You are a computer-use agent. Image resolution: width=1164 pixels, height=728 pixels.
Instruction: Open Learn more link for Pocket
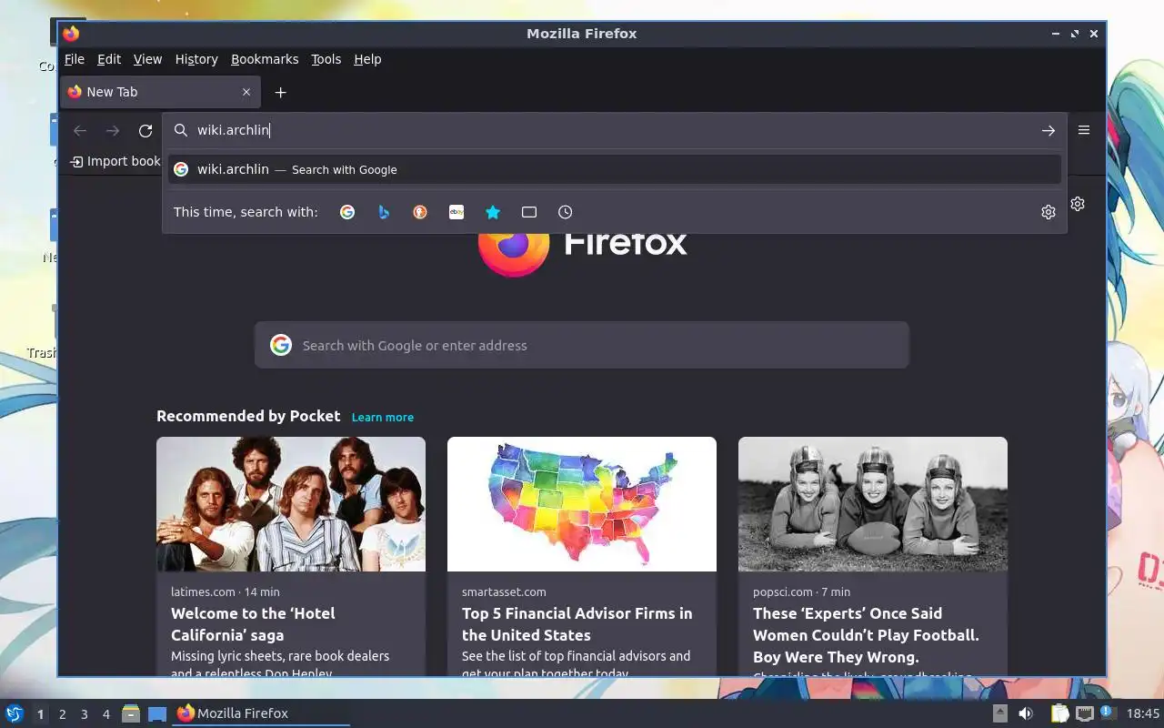pyautogui.click(x=383, y=417)
